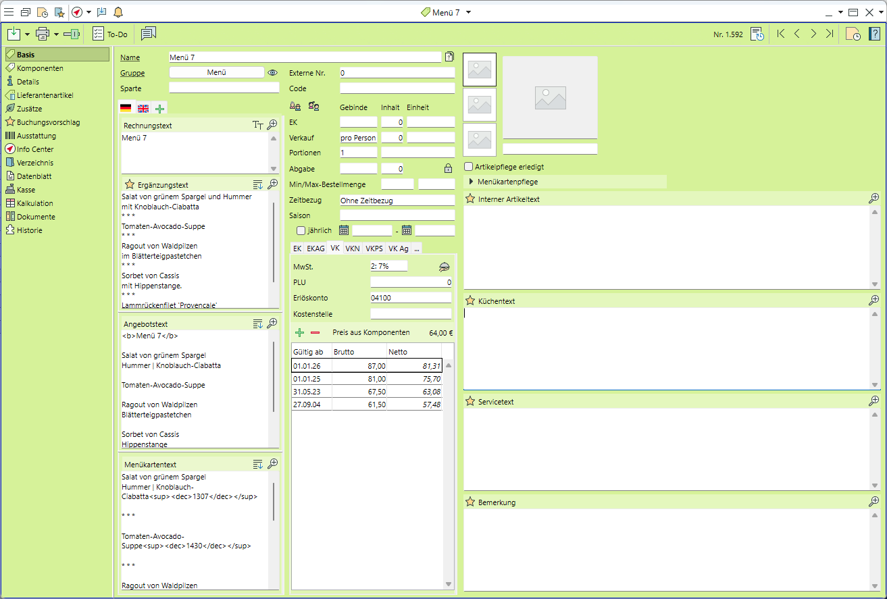Click the notification bell icon
Screen dimensions: 887x599
click(x=118, y=12)
